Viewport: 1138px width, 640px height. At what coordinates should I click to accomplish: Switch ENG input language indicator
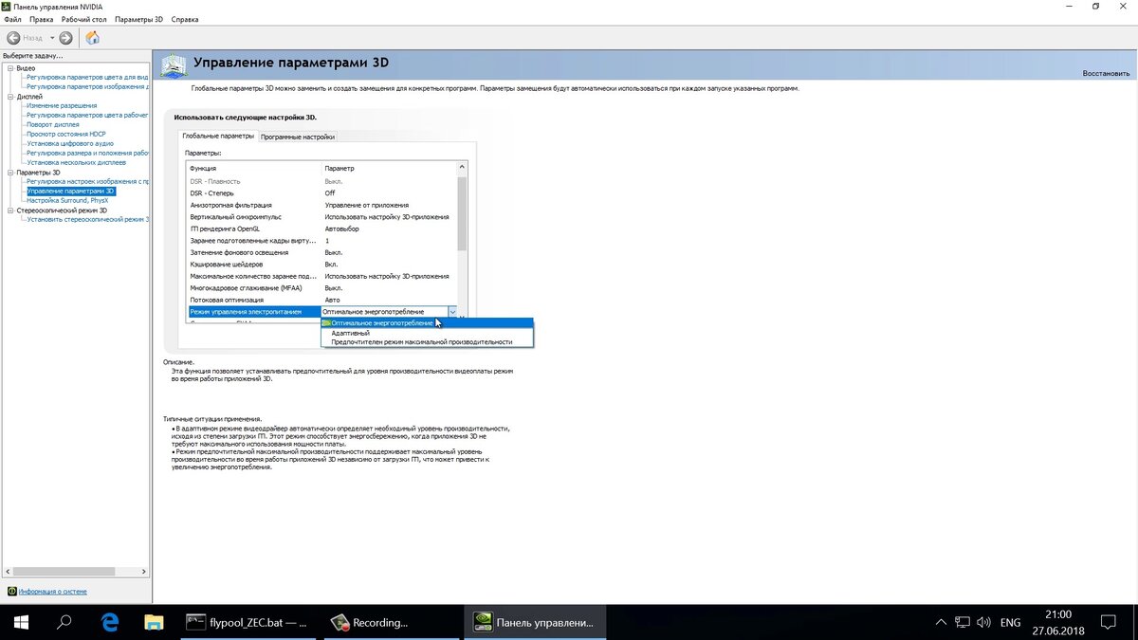tap(1011, 623)
